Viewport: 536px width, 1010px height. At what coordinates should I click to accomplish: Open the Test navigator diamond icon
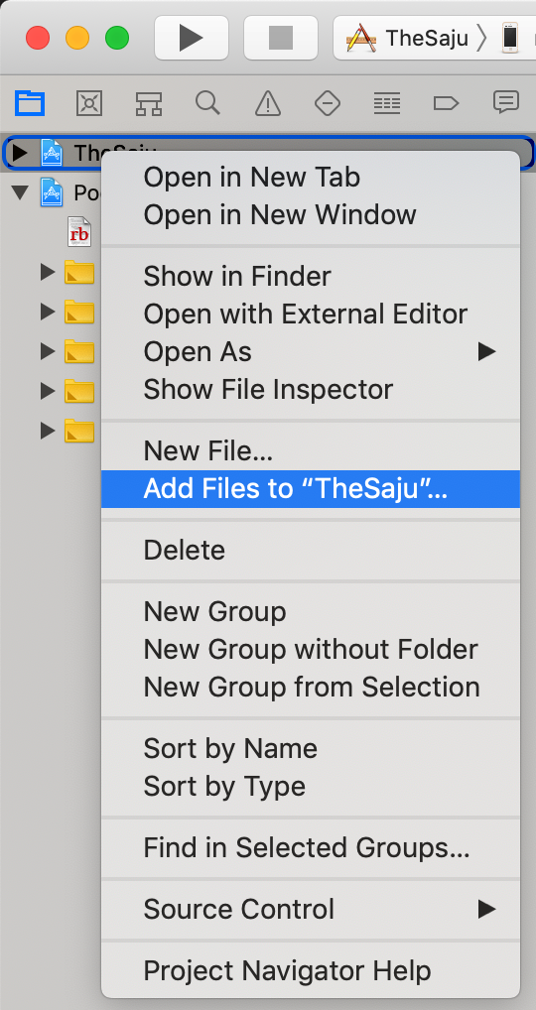tap(328, 103)
